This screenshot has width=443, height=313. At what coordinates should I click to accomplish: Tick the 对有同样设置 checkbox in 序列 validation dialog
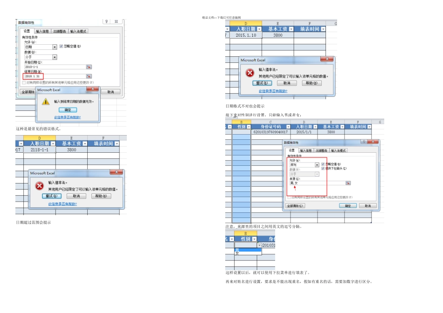289,197
